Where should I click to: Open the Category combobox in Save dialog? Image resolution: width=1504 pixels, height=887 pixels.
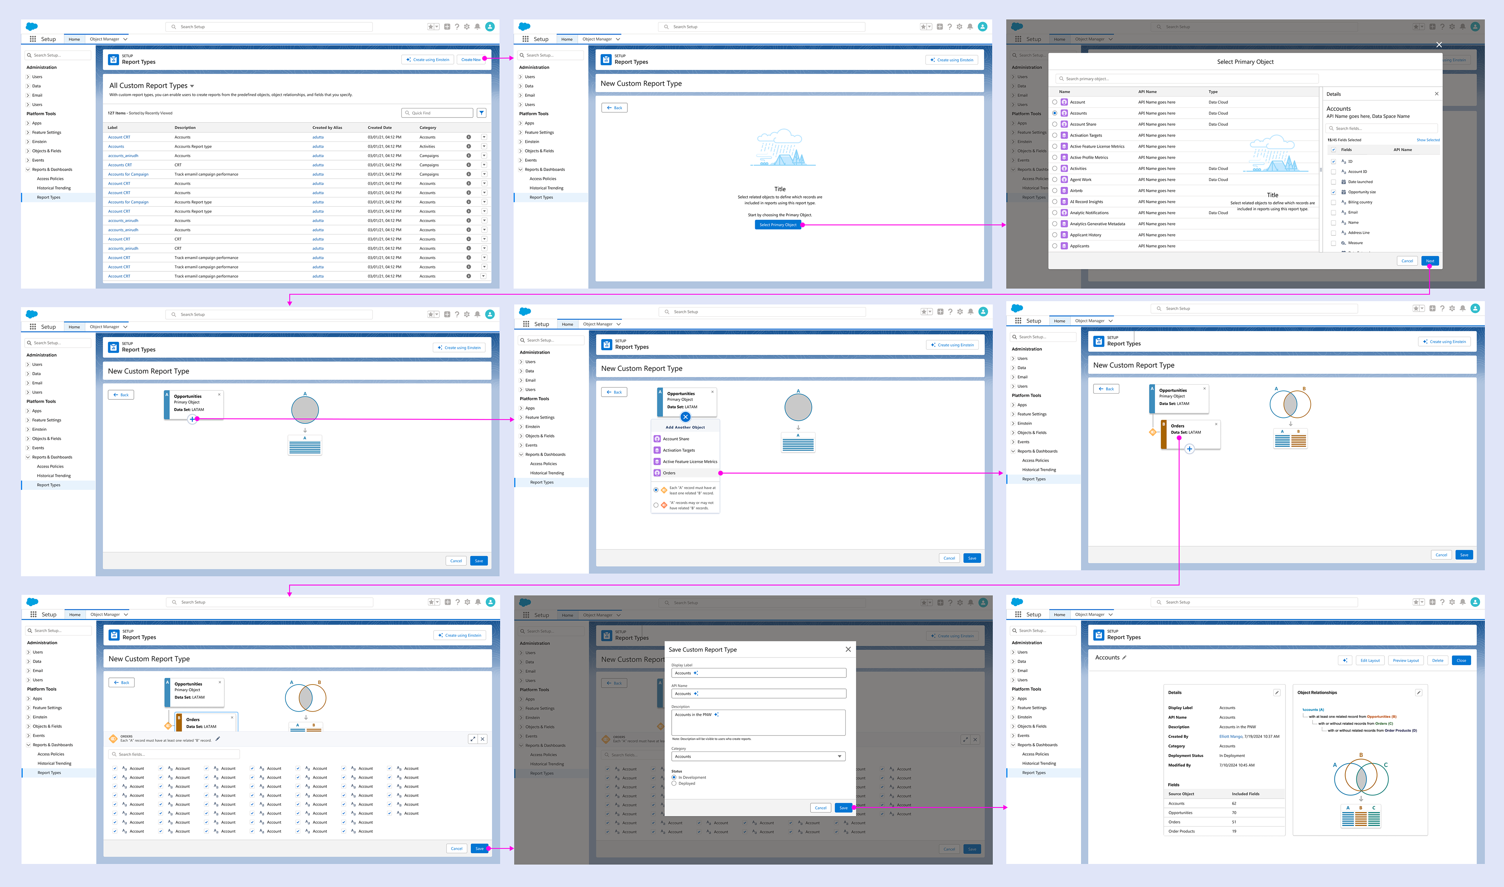pyautogui.click(x=759, y=756)
